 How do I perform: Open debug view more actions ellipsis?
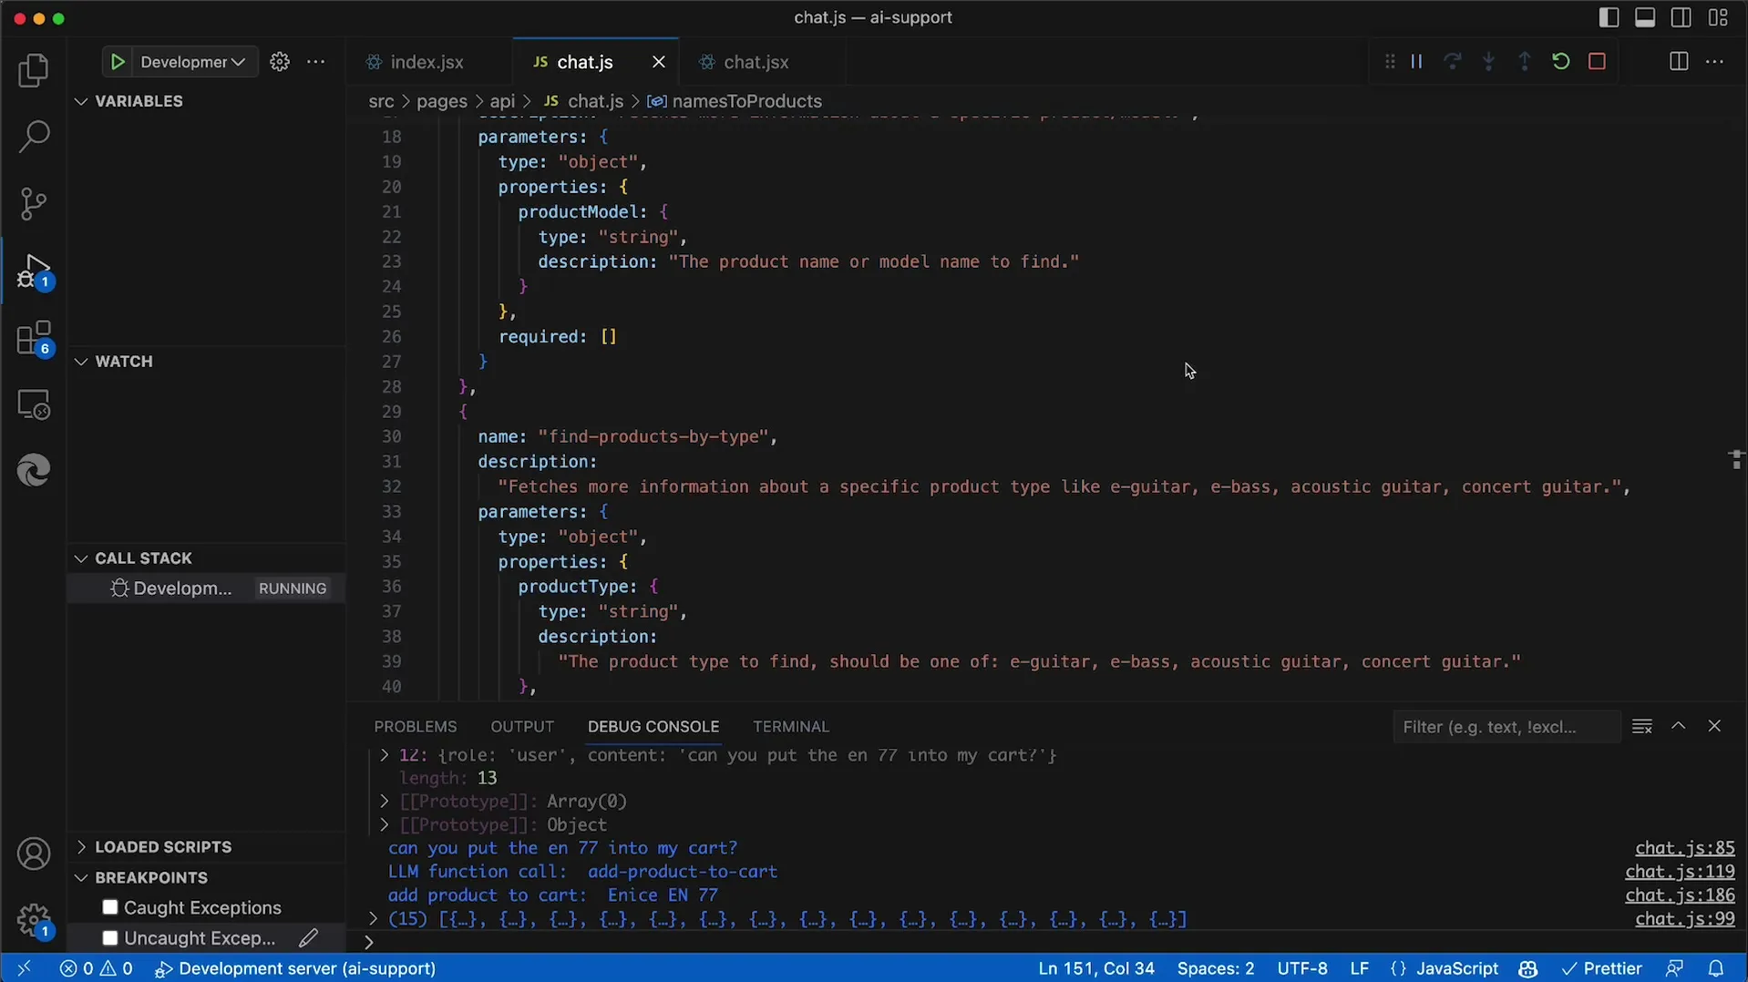[316, 62]
